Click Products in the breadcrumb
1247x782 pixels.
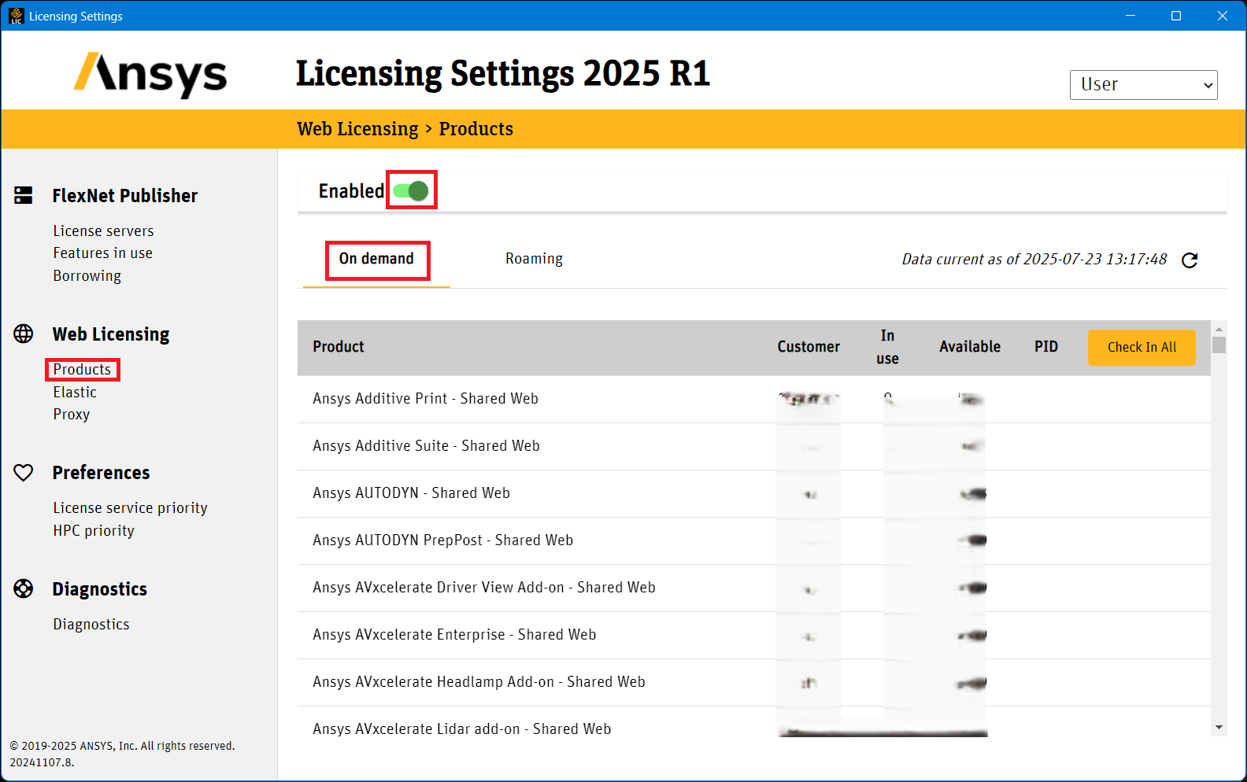coord(476,129)
